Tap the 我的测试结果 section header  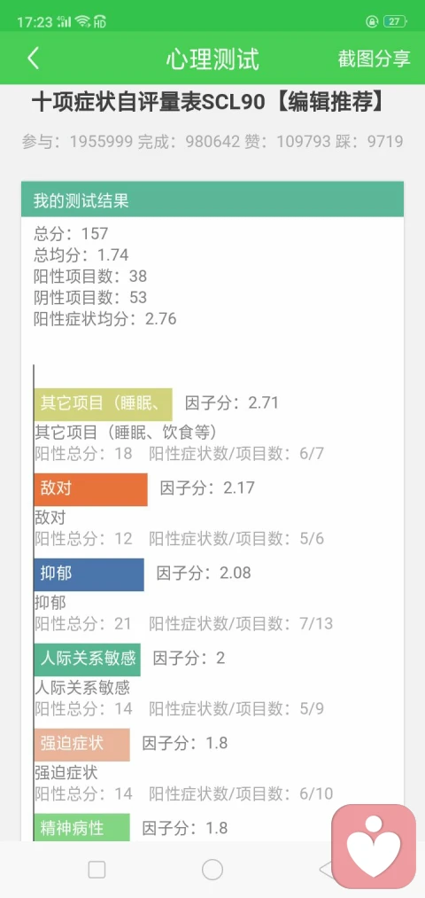(x=212, y=199)
